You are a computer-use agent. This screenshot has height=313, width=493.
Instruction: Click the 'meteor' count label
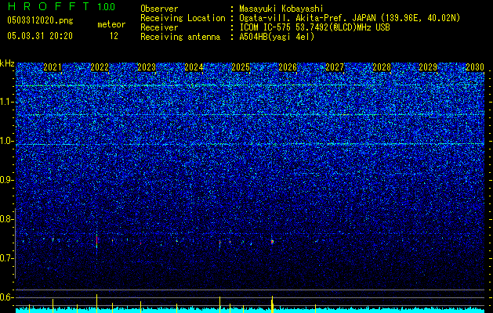pos(111,24)
